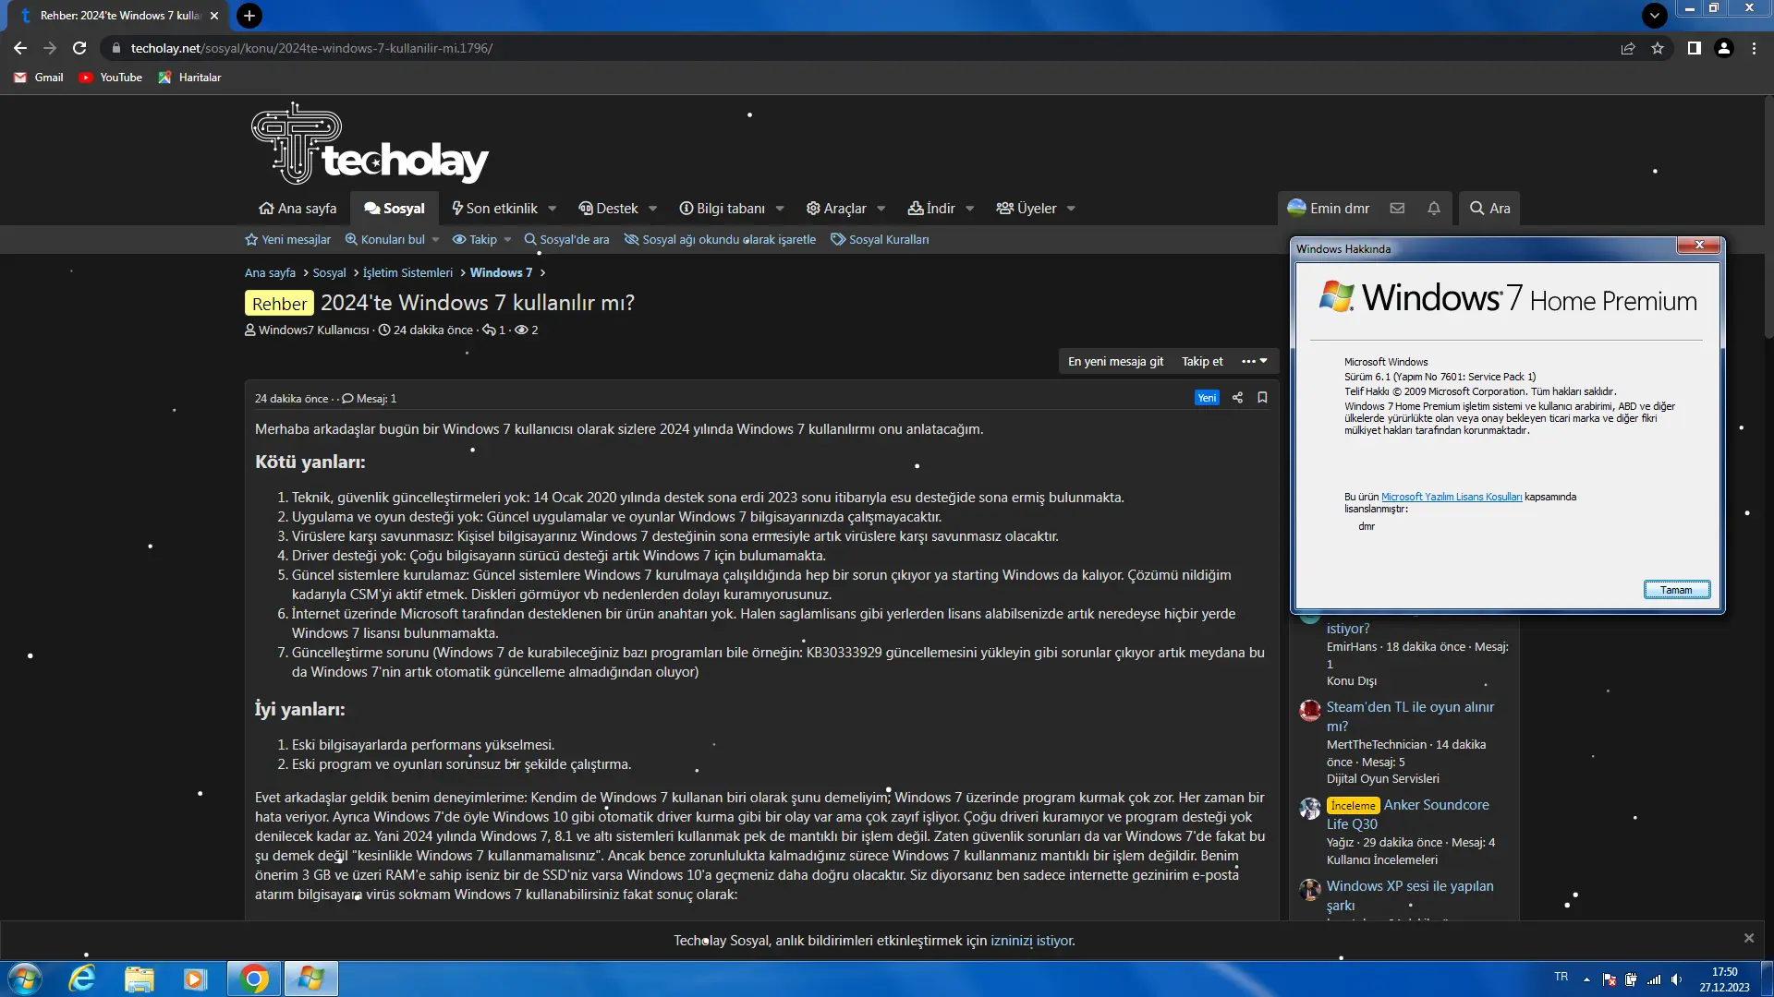
Task: Open the Anker Soundcore Life Q30 thread
Action: (1409, 814)
